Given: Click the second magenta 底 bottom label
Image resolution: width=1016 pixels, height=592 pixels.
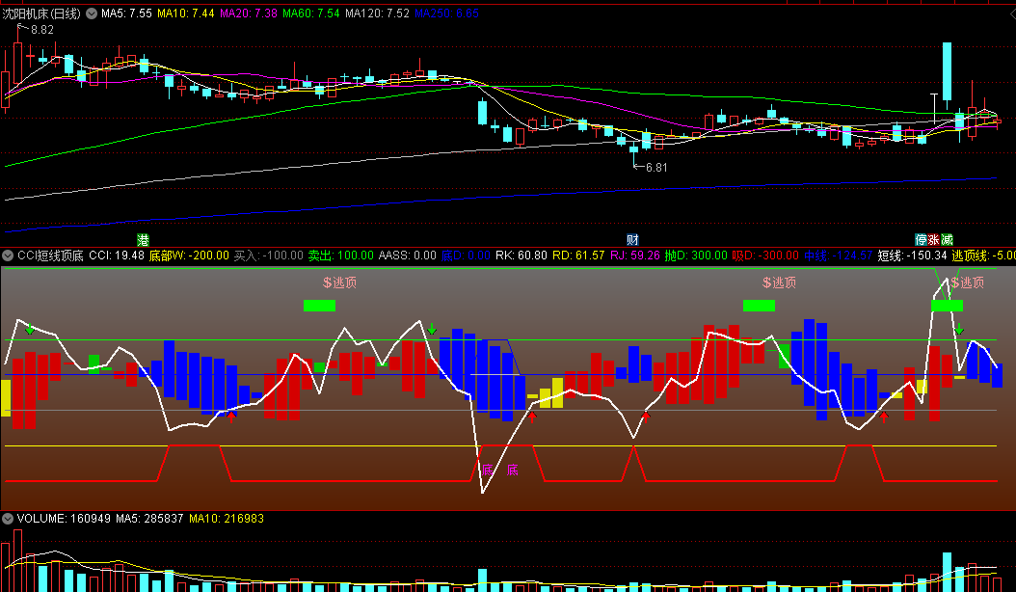Looking at the screenshot, I should coord(512,470).
